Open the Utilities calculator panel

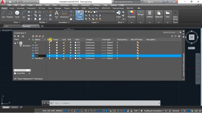tap(150, 14)
